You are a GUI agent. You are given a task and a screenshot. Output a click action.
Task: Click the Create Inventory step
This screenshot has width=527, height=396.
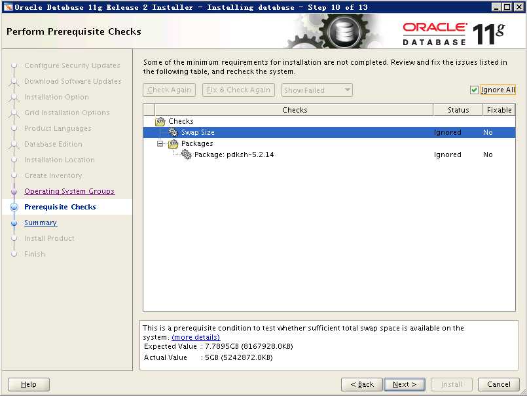pyautogui.click(x=53, y=175)
